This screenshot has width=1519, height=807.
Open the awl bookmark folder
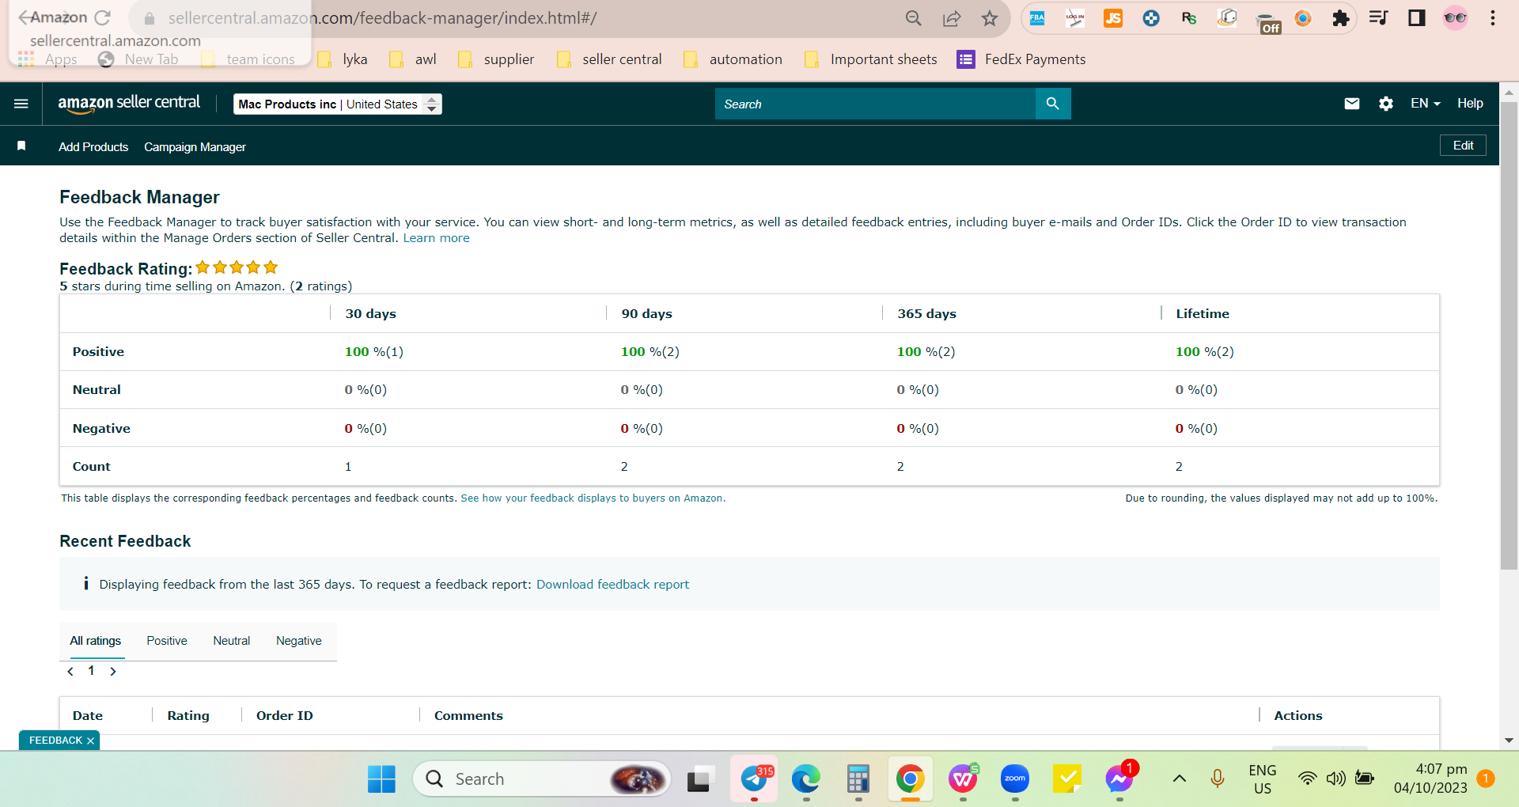(x=413, y=59)
